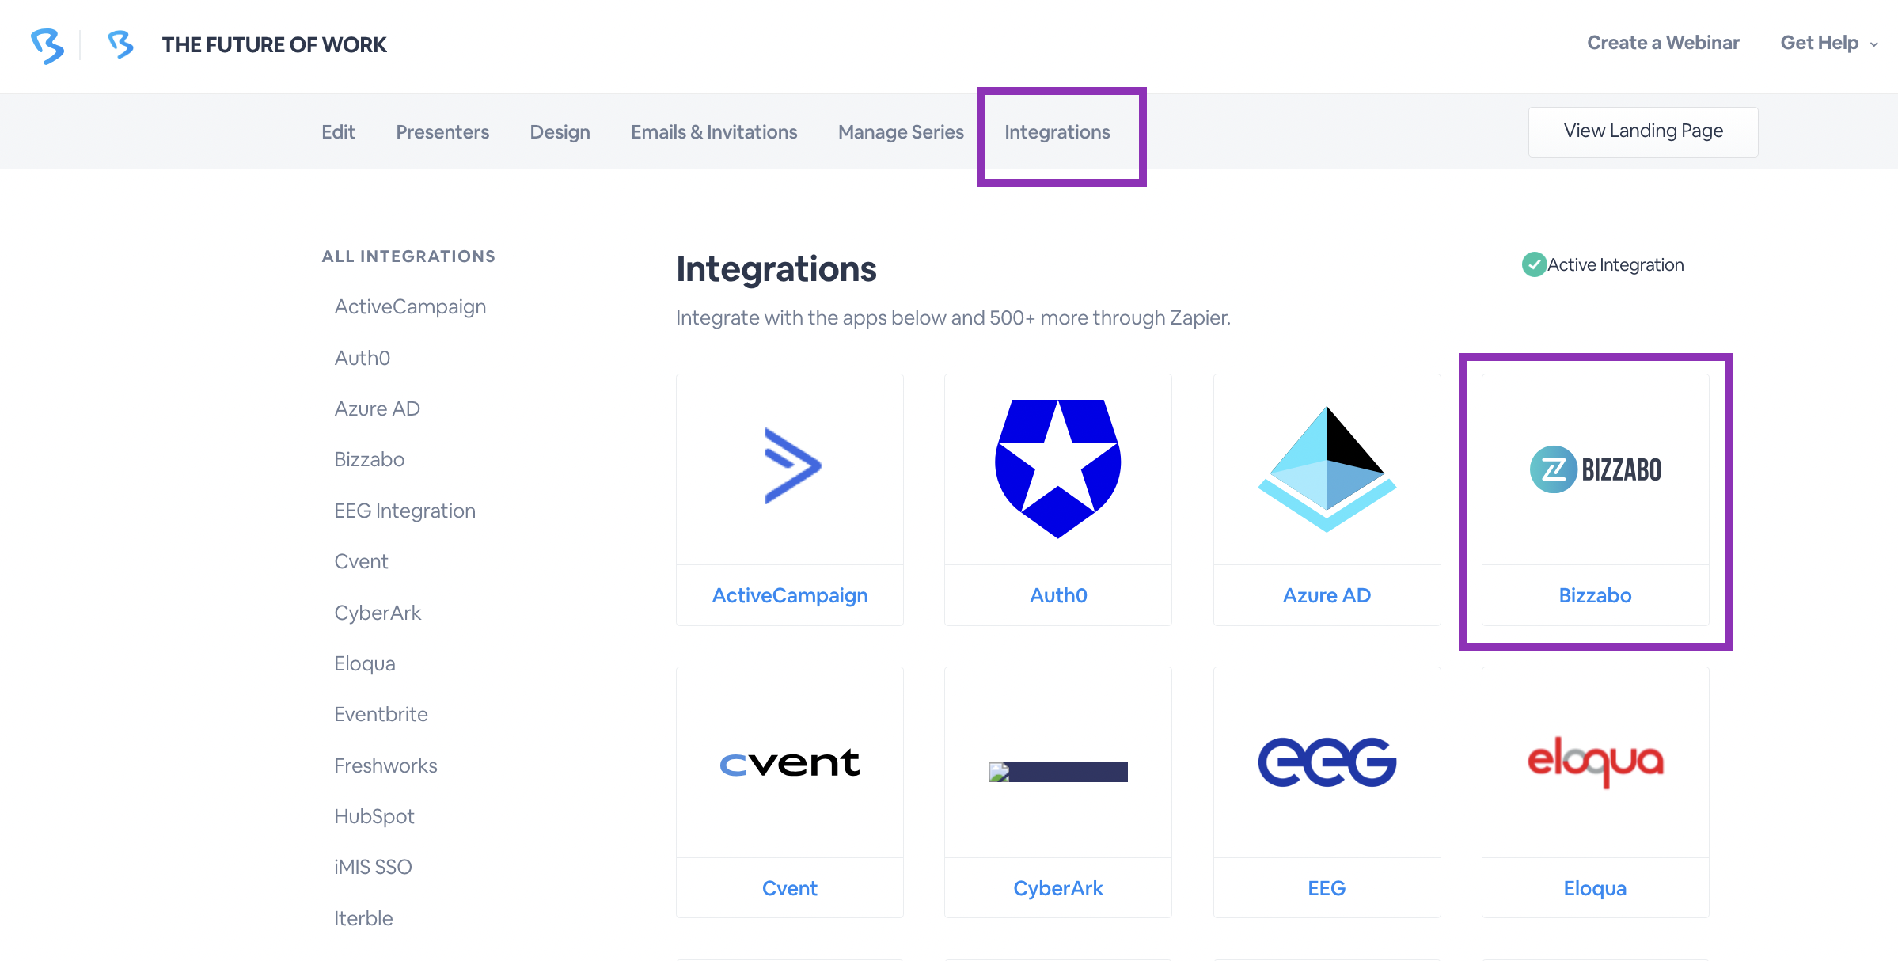Click the Integrations page heading
This screenshot has height=961, width=1898.
(x=776, y=269)
